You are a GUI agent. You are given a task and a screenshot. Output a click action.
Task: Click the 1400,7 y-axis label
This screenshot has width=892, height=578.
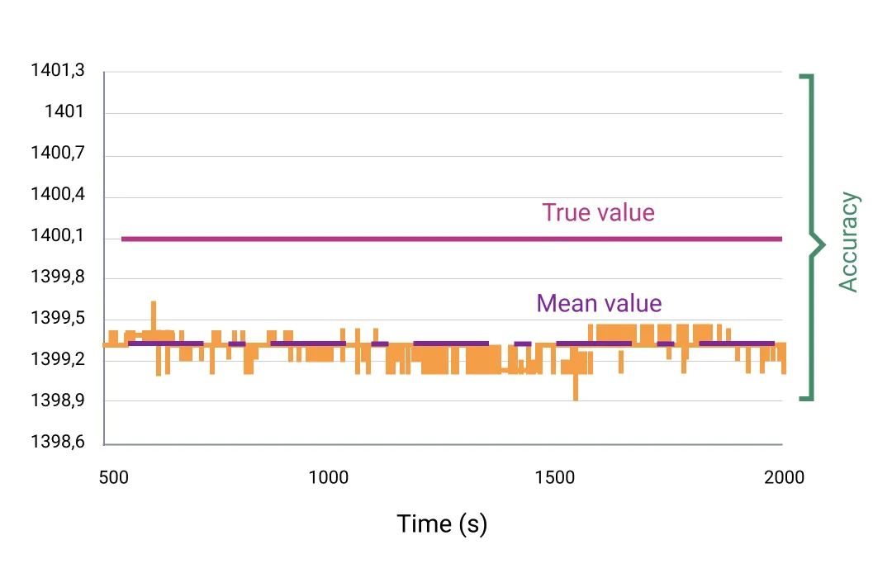click(x=58, y=153)
